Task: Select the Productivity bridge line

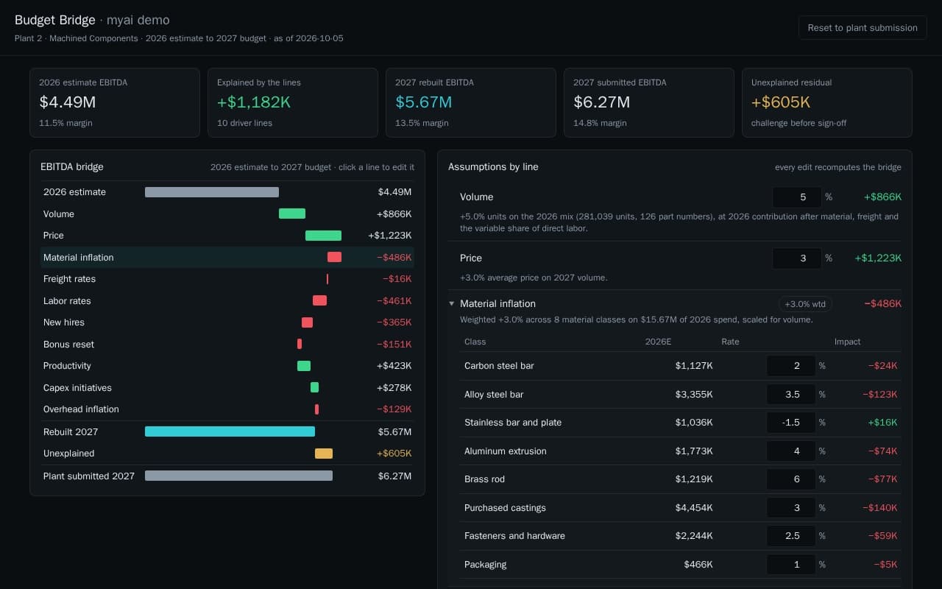Action: pos(227,366)
